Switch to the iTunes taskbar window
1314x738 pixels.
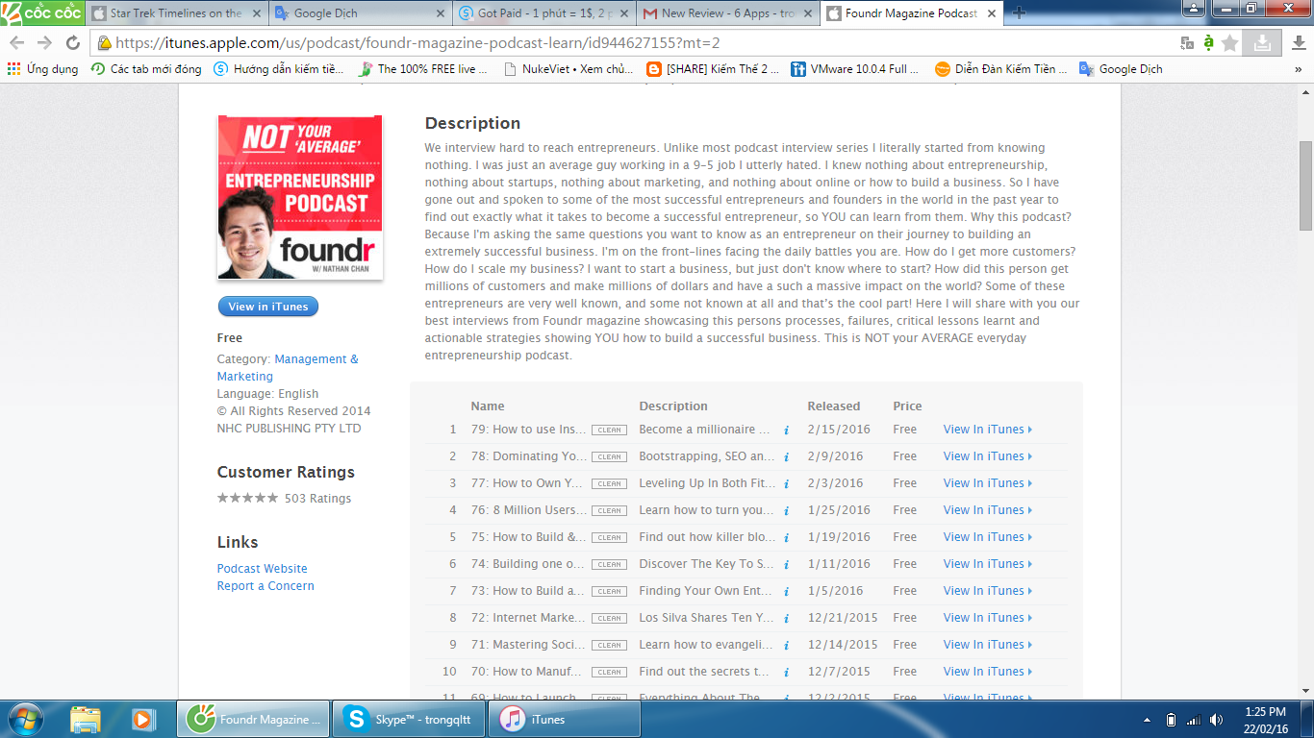pyautogui.click(x=565, y=719)
